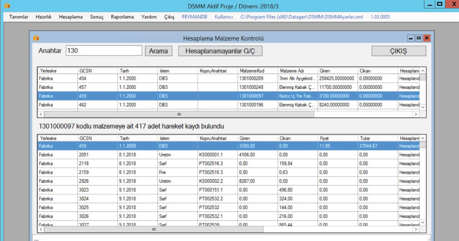This screenshot has height=241, width=459.
Task: Select lower row with GCSN 2118
Action: pos(228,163)
